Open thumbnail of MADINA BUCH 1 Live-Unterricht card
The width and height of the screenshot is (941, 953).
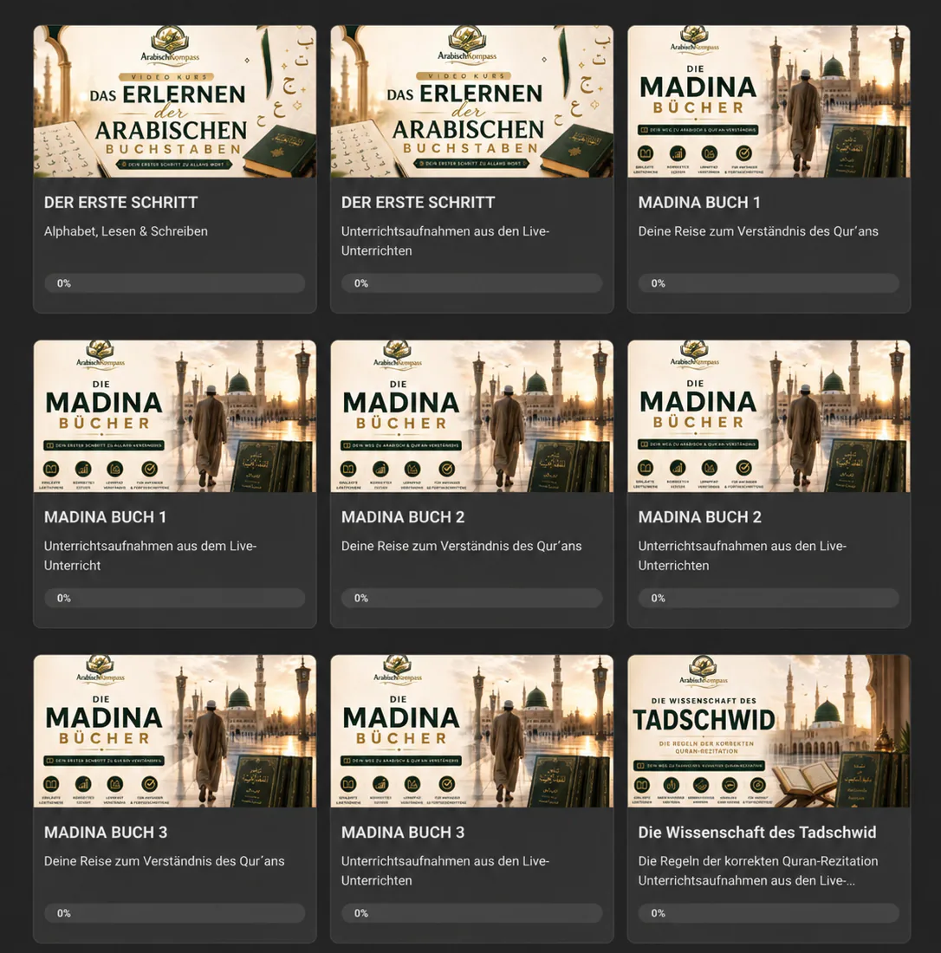(x=175, y=417)
